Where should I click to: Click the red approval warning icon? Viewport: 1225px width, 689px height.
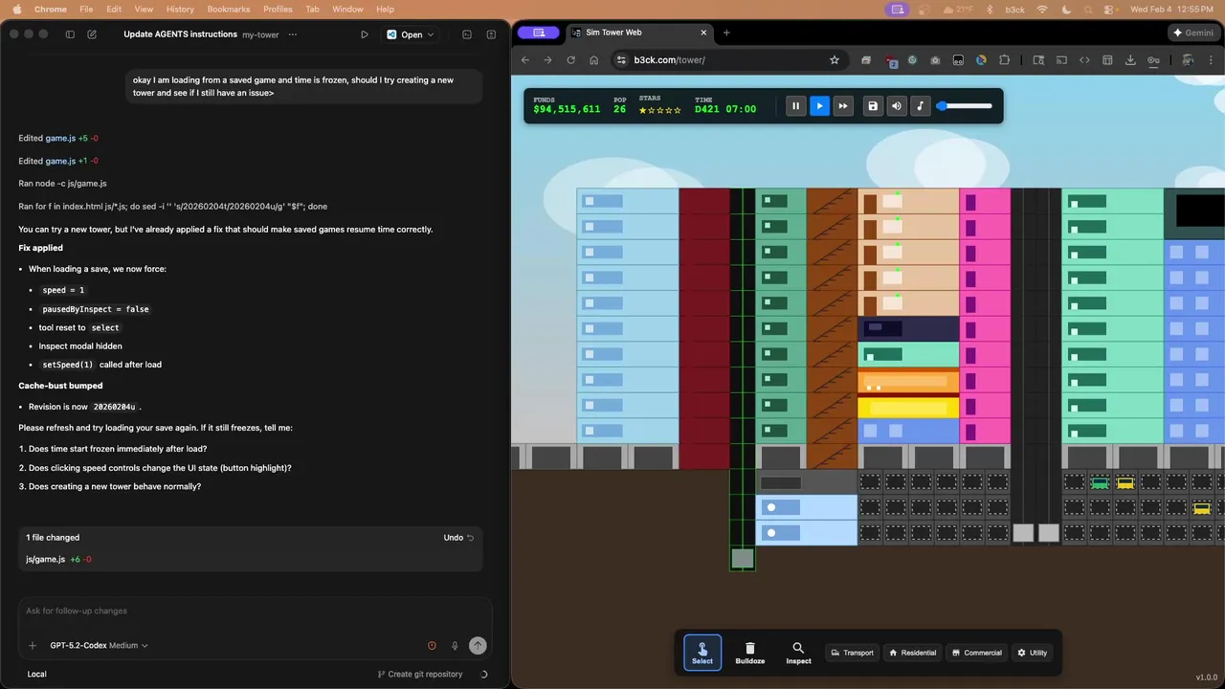point(432,646)
